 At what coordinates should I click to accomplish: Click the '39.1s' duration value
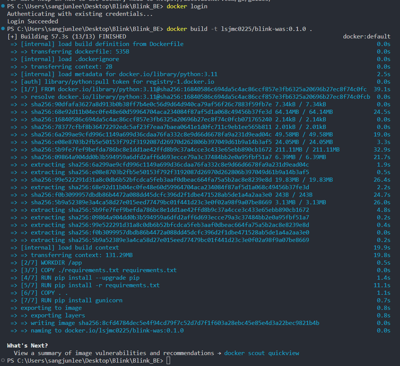coord(382,89)
